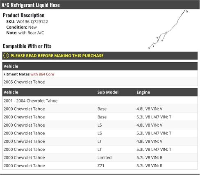Image resolution: width=200 pixels, height=175 pixels.
Task: Click the 'with Rear A/C' note text
Action: pos(31,33)
